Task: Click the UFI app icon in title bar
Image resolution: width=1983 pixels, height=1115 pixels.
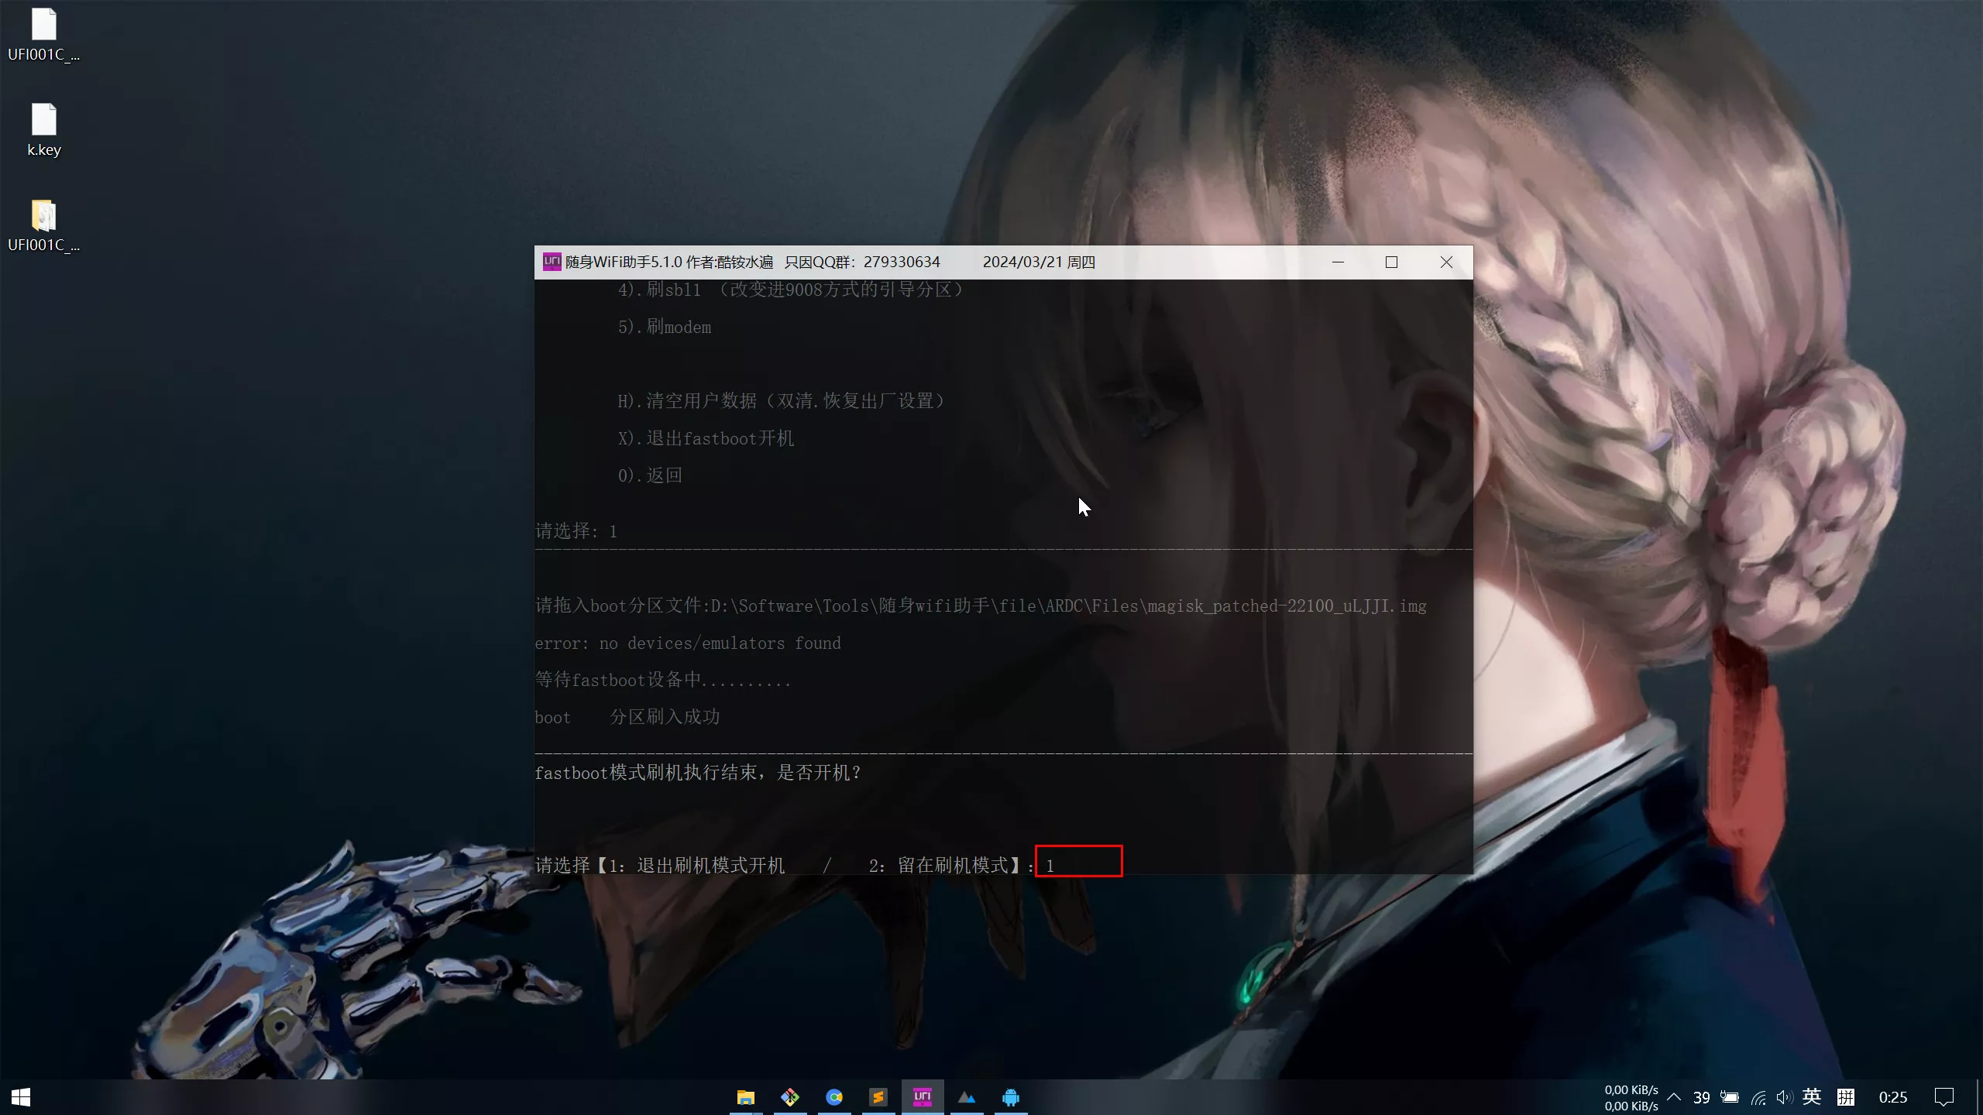Action: point(552,262)
